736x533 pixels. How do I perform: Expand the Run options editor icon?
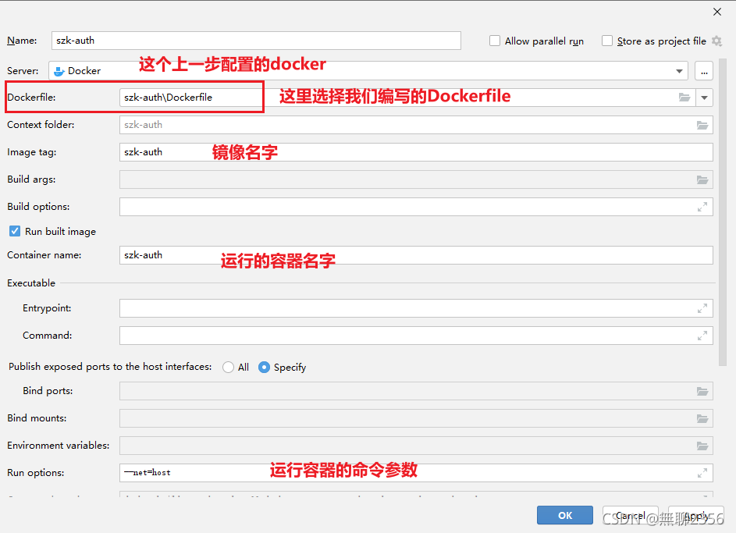tap(703, 473)
